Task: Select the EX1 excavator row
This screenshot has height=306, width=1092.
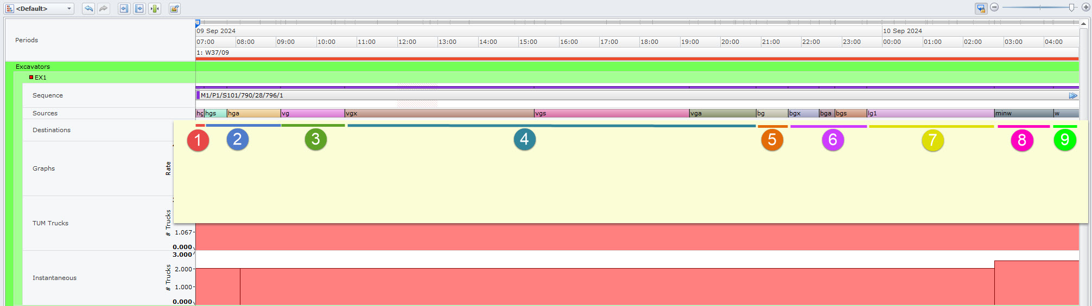Action: pos(41,77)
